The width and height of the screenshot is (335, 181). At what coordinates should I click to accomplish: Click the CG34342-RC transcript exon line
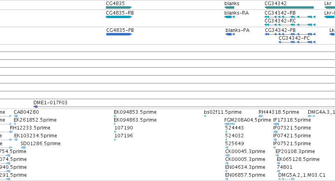(290, 25)
